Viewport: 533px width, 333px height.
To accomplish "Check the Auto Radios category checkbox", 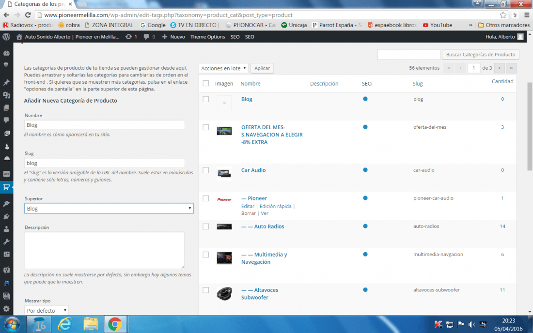I will (x=205, y=227).
